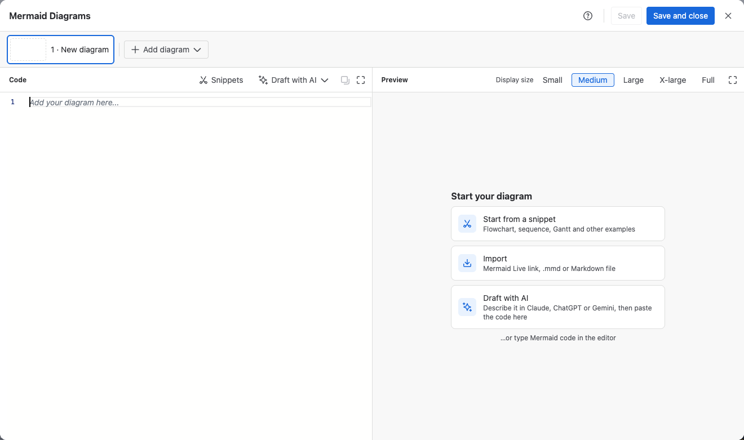This screenshot has width=744, height=440.
Task: Click '...or type Mermaid code in the editor'
Action: point(558,338)
